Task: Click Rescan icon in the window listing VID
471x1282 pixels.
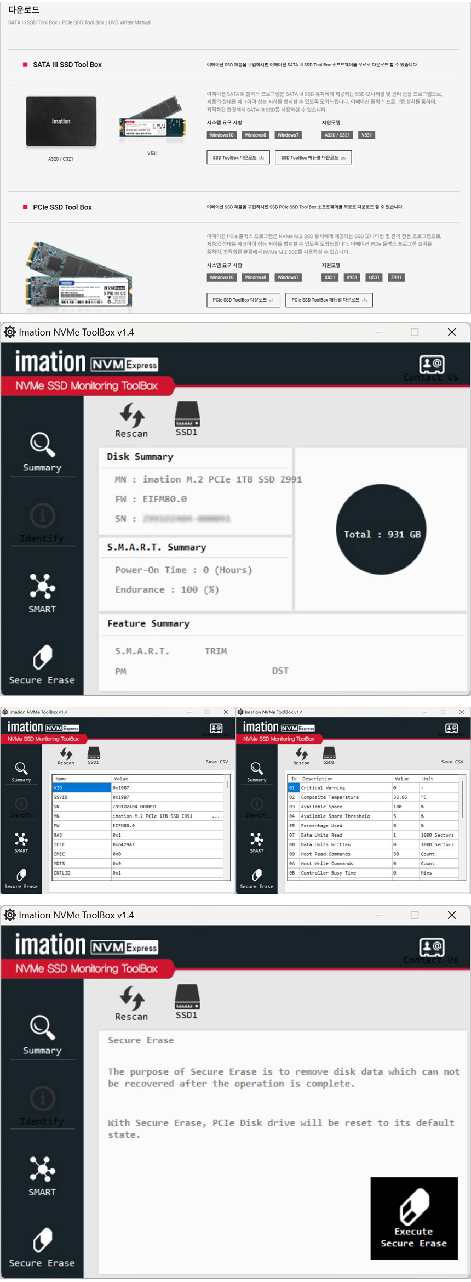Action: [x=66, y=753]
